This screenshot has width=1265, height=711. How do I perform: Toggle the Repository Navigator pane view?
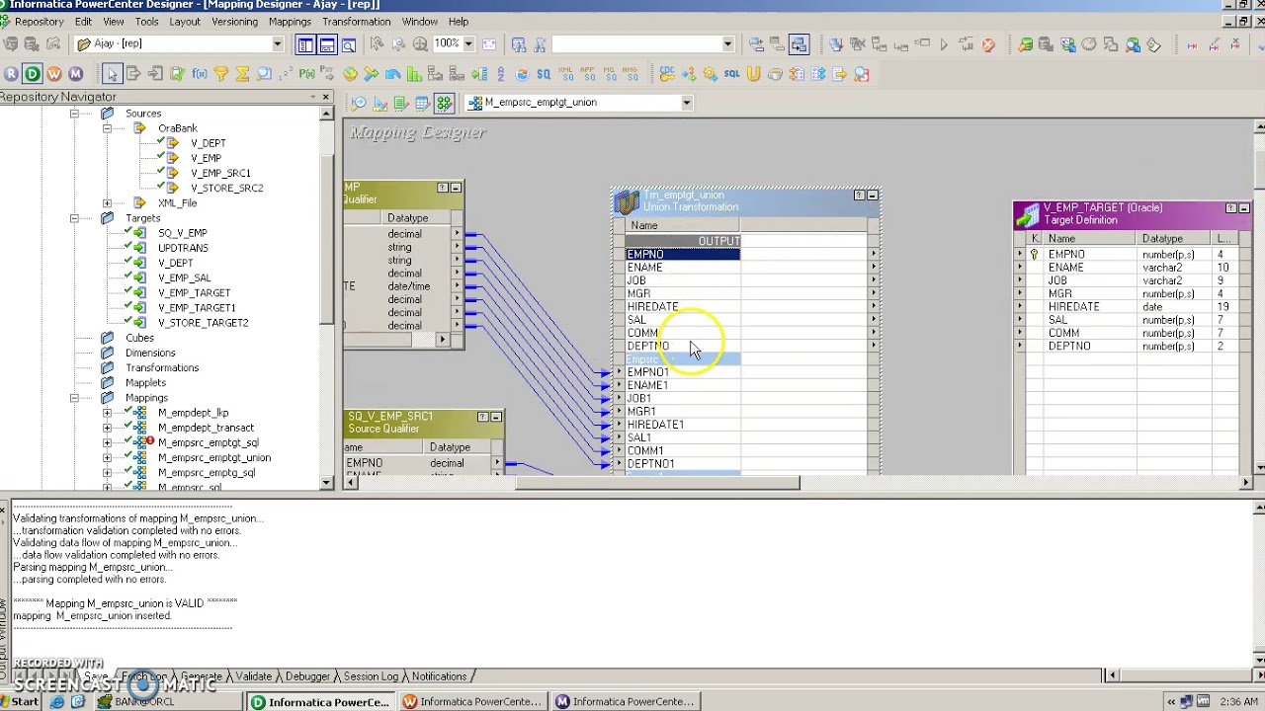coord(304,44)
